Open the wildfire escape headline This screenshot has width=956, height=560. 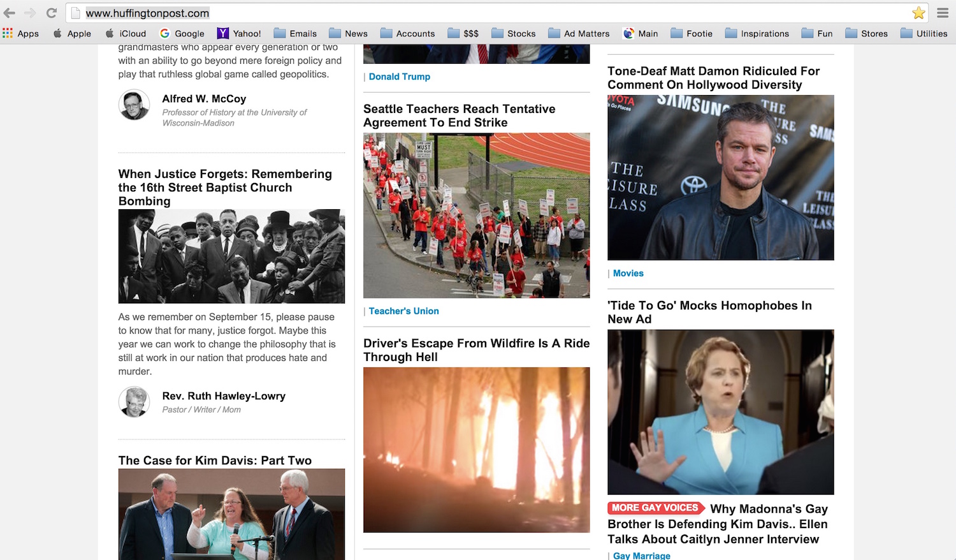pyautogui.click(x=477, y=350)
